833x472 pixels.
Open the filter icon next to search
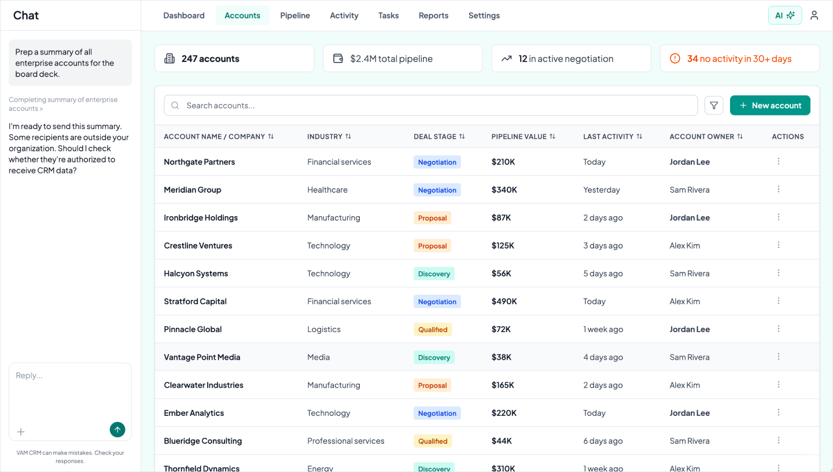click(713, 105)
